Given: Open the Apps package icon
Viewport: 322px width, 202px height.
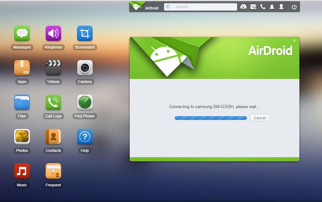Looking at the screenshot, I should tap(22, 68).
